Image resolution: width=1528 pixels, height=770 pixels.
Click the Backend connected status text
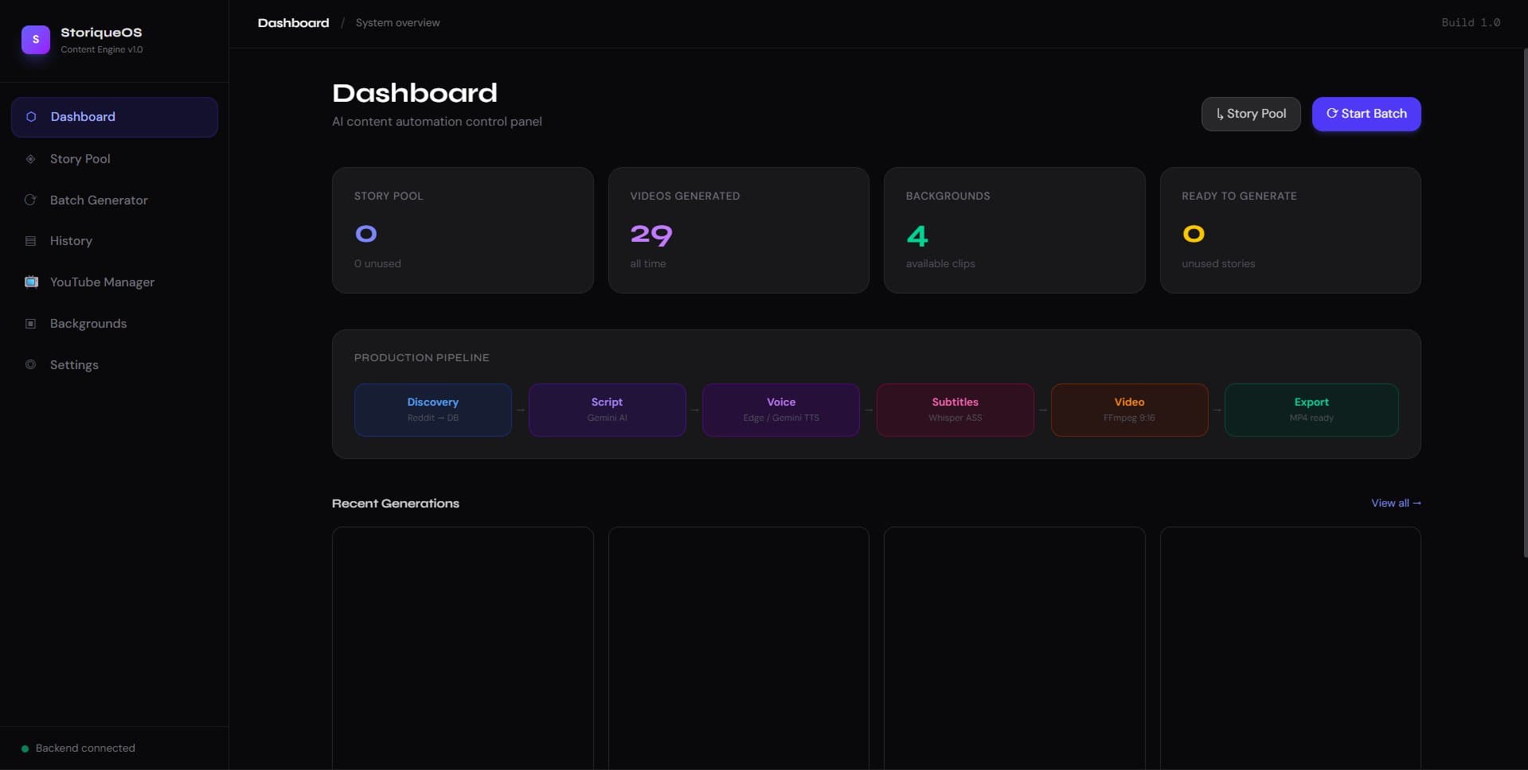tap(85, 749)
